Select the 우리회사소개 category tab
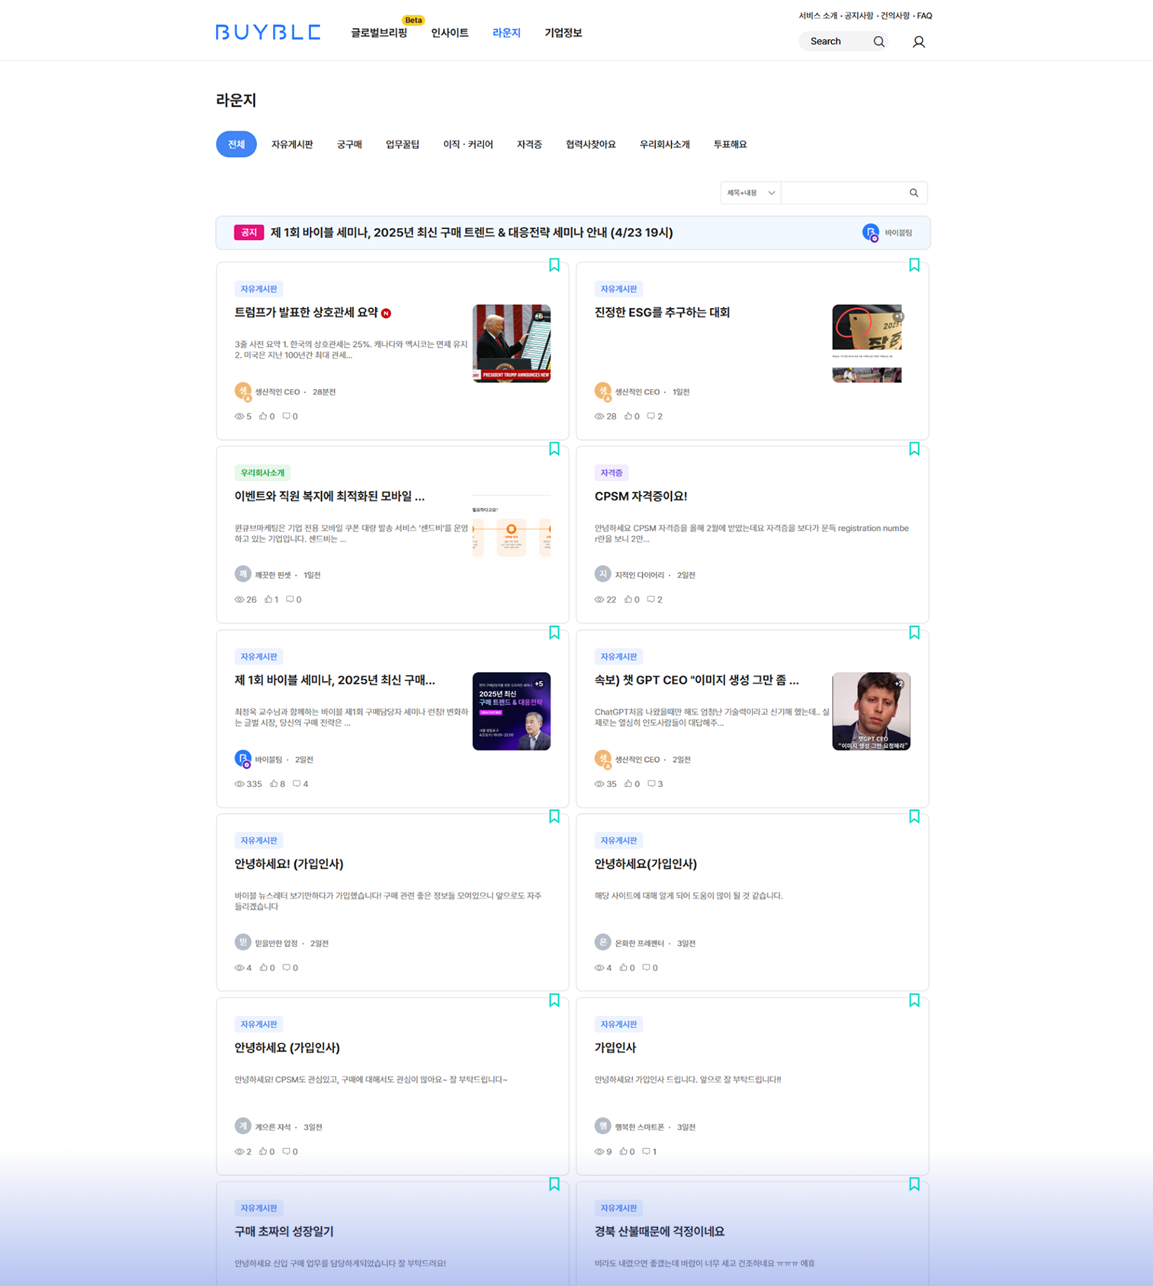This screenshot has height=1286, width=1153. [665, 144]
